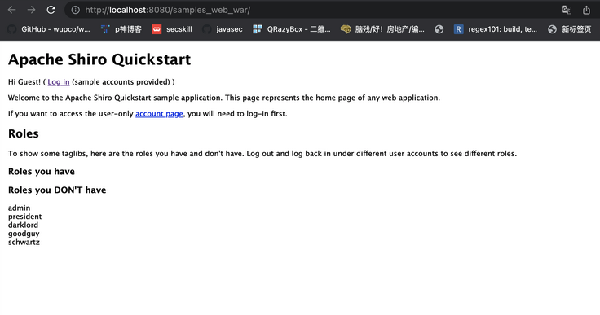The height and width of the screenshot is (315, 600).
Task: Click the admin role text
Action: point(19,208)
